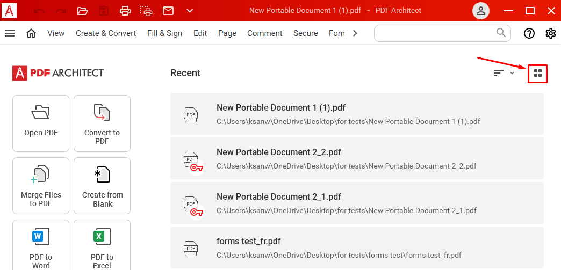Click the PDF to Word tile
The height and width of the screenshot is (270, 561).
tap(41, 245)
